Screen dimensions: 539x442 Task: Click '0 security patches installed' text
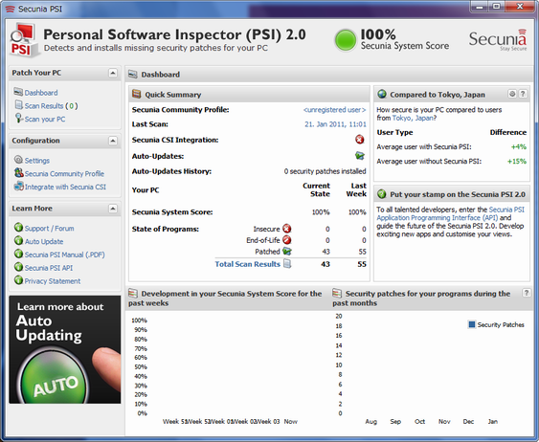pyautogui.click(x=325, y=171)
